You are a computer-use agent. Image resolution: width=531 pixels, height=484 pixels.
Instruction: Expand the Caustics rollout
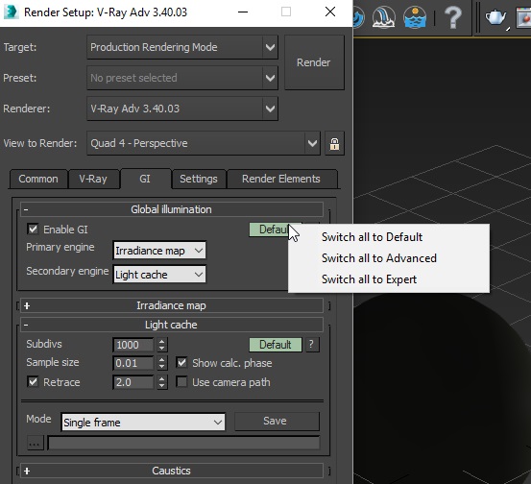(x=171, y=471)
